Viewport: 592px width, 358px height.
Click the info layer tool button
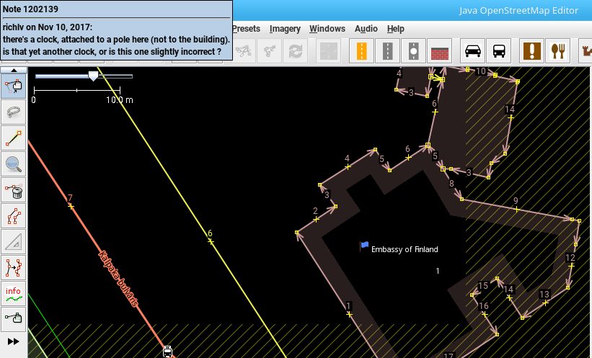[x=13, y=293]
